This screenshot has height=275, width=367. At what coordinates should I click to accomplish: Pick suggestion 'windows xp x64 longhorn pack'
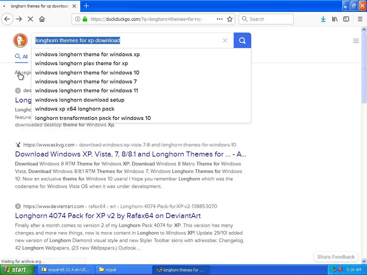point(141,109)
